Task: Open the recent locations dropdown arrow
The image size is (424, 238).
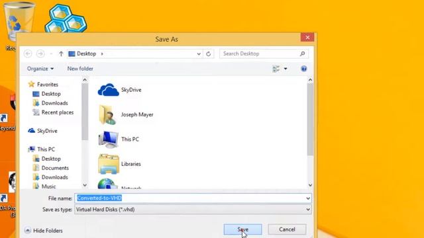Action: pos(51,54)
